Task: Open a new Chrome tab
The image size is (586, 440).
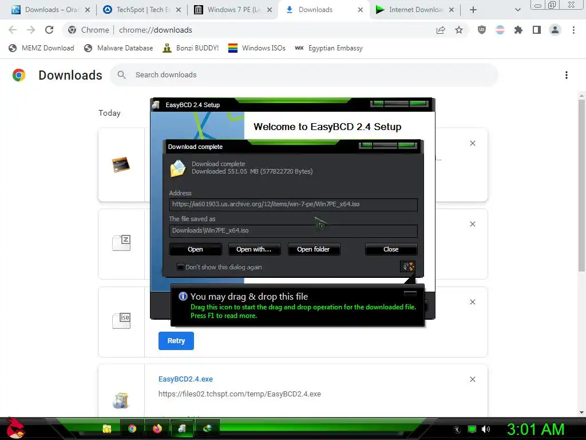Action: [x=473, y=10]
